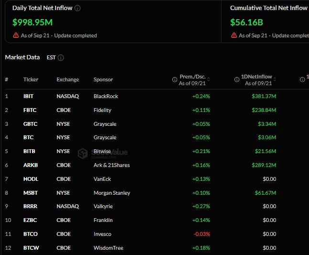Open the BITB ticker
The image size is (309, 255).
29,151
